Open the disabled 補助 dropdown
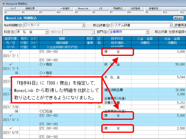 pos(93,32)
